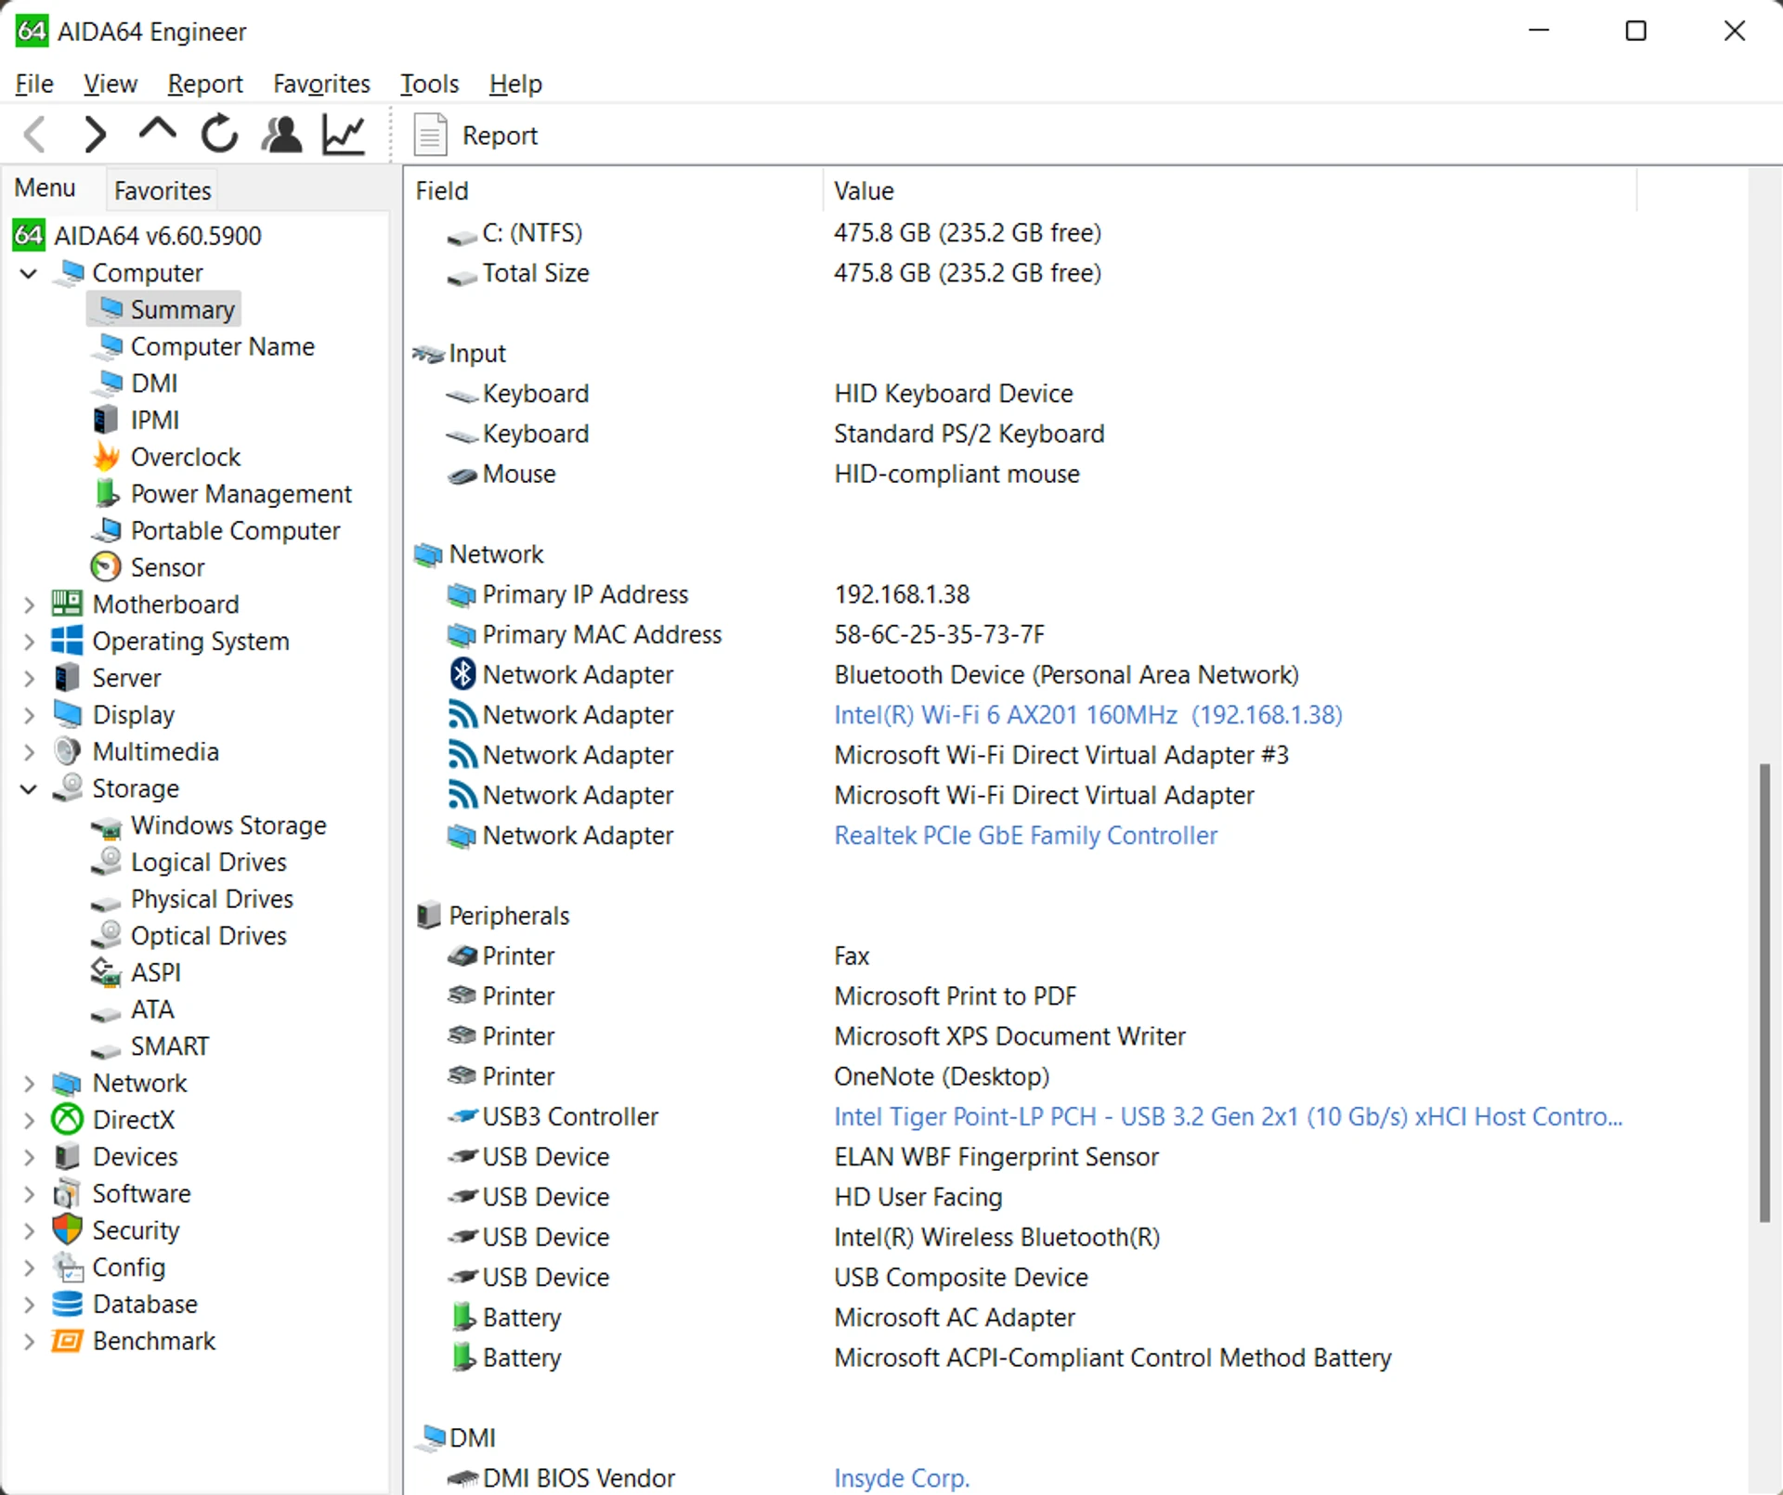Select the Sensor gauge icon

click(106, 566)
